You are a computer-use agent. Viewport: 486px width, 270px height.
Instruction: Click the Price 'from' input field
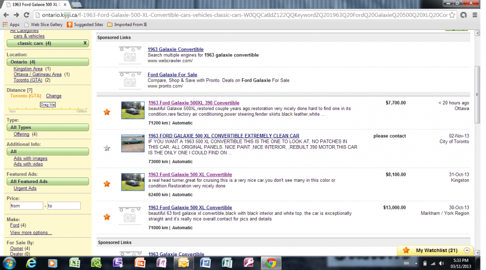(x=27, y=206)
